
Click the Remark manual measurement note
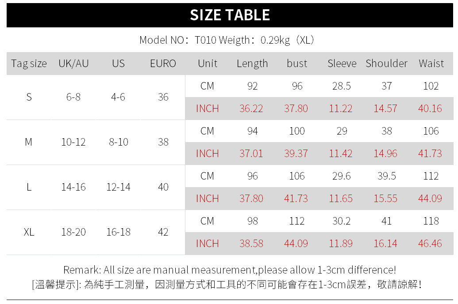click(x=229, y=270)
